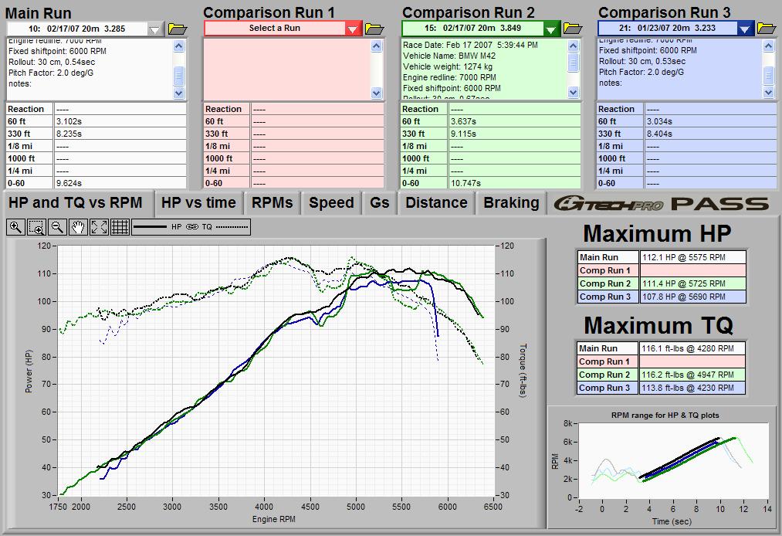Open folder icon for Comparison Run 1
The image size is (782, 536).
pos(374,29)
